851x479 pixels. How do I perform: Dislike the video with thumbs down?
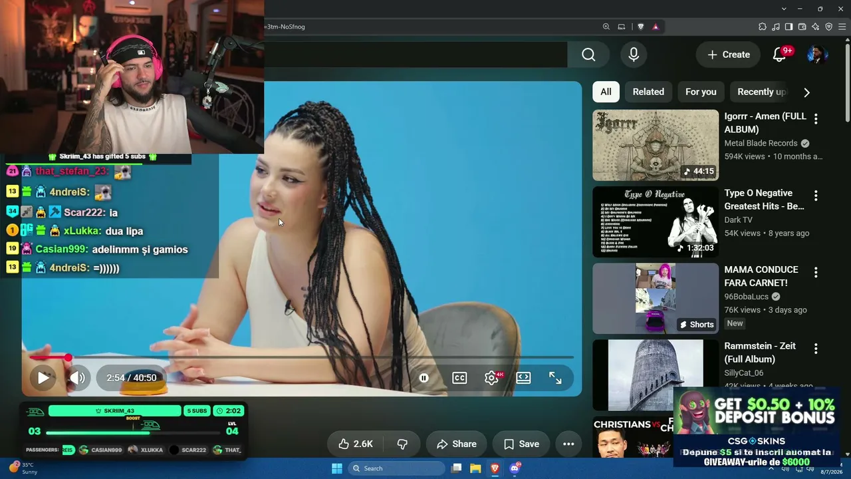point(402,444)
